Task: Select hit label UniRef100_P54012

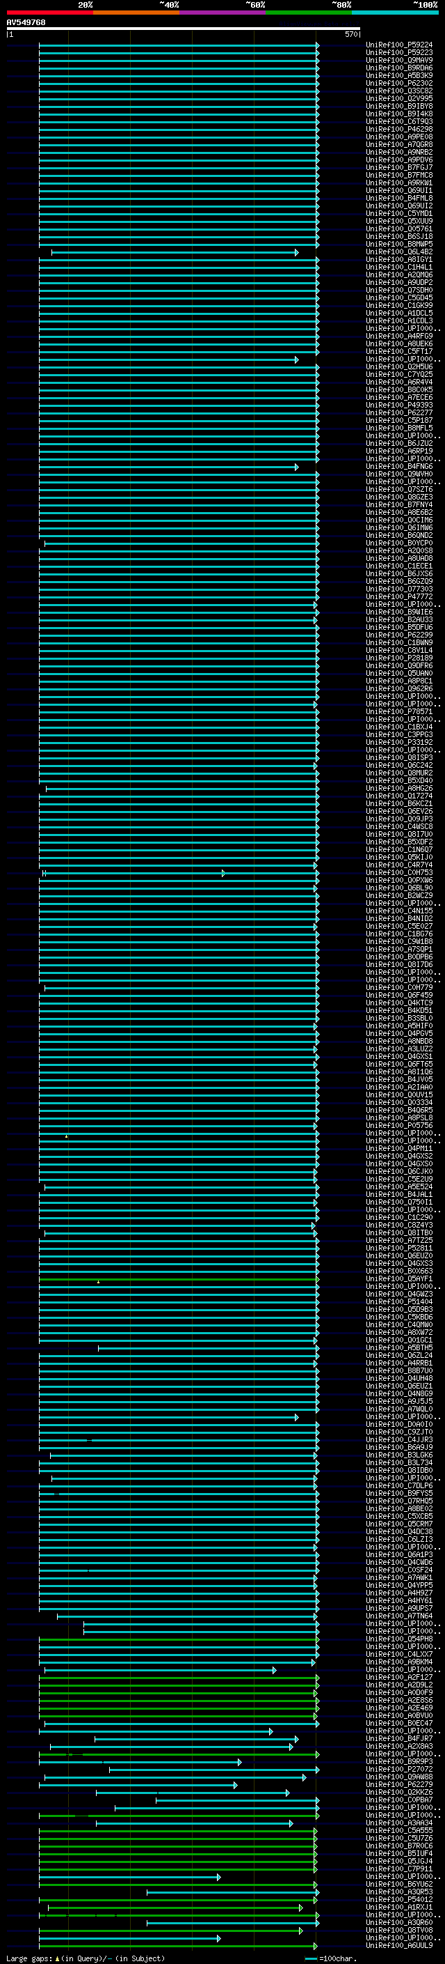Action: point(399,1899)
